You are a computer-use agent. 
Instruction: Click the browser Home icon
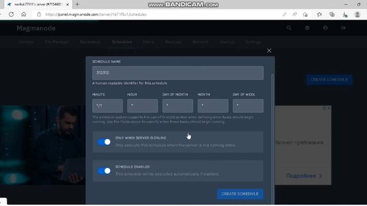24,14
